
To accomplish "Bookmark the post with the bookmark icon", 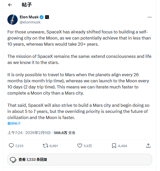I will coord(114,146).
